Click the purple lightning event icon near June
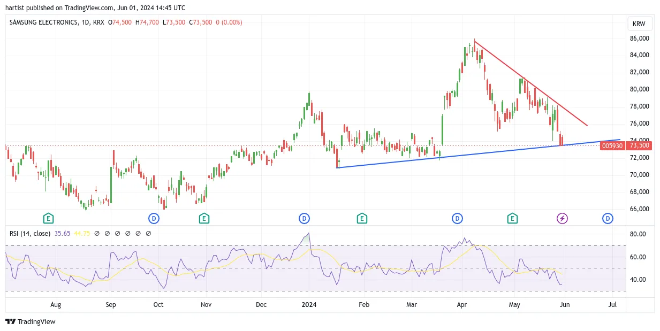Viewport: 660px width, 331px height. 562,218
